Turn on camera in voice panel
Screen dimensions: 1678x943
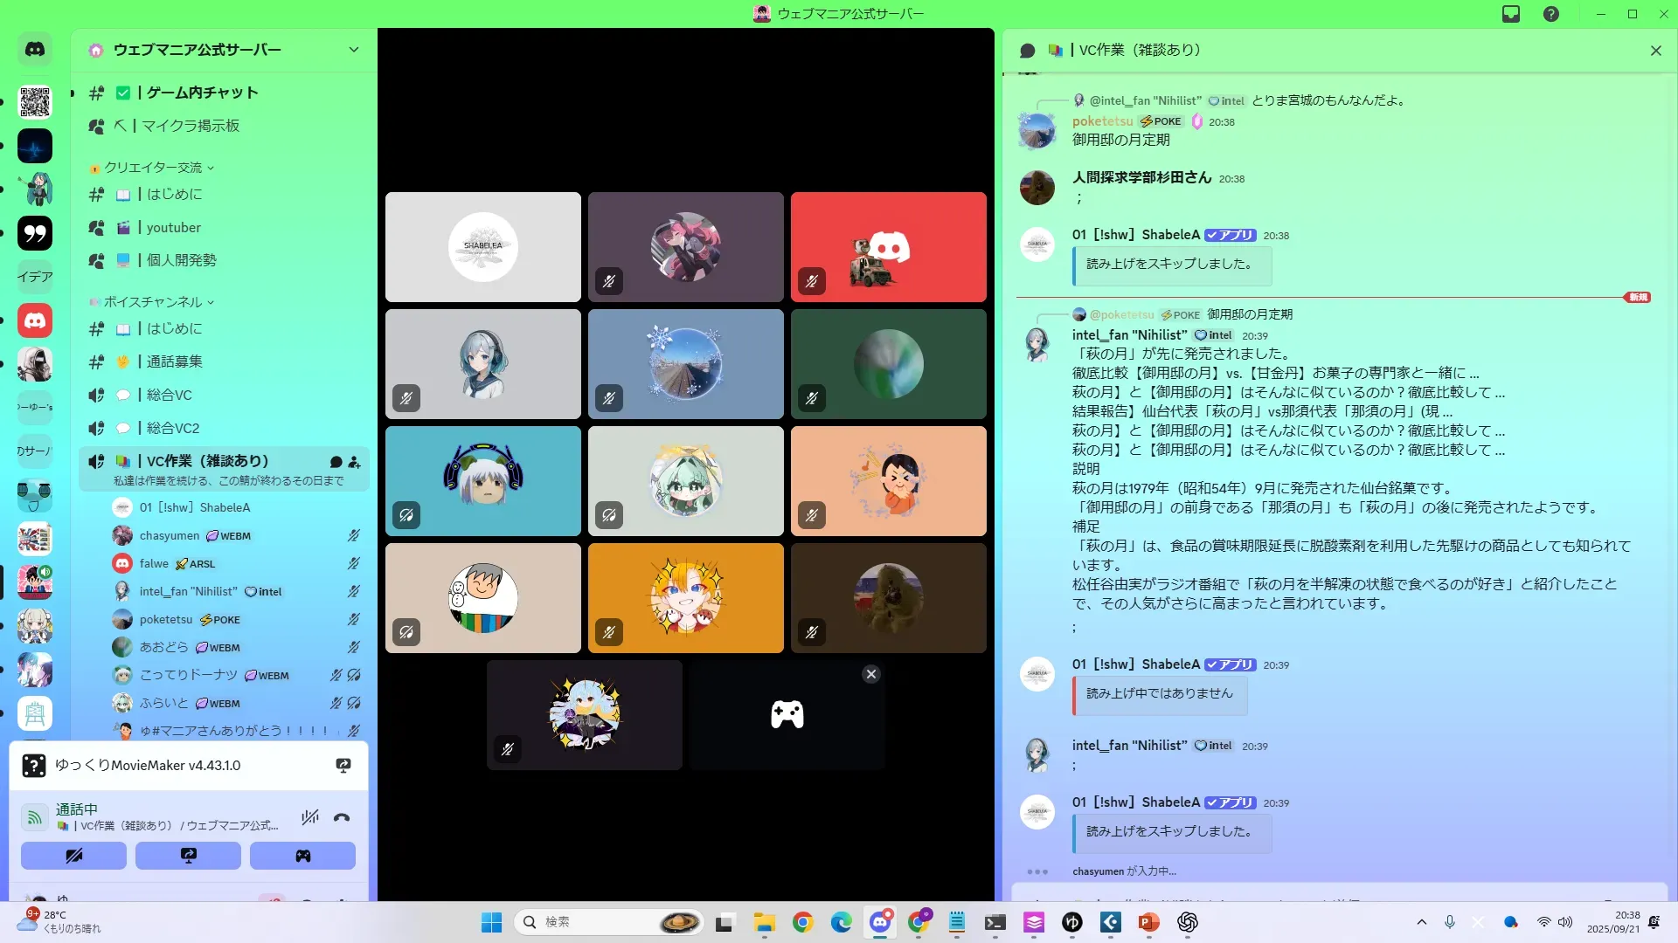[73, 856]
